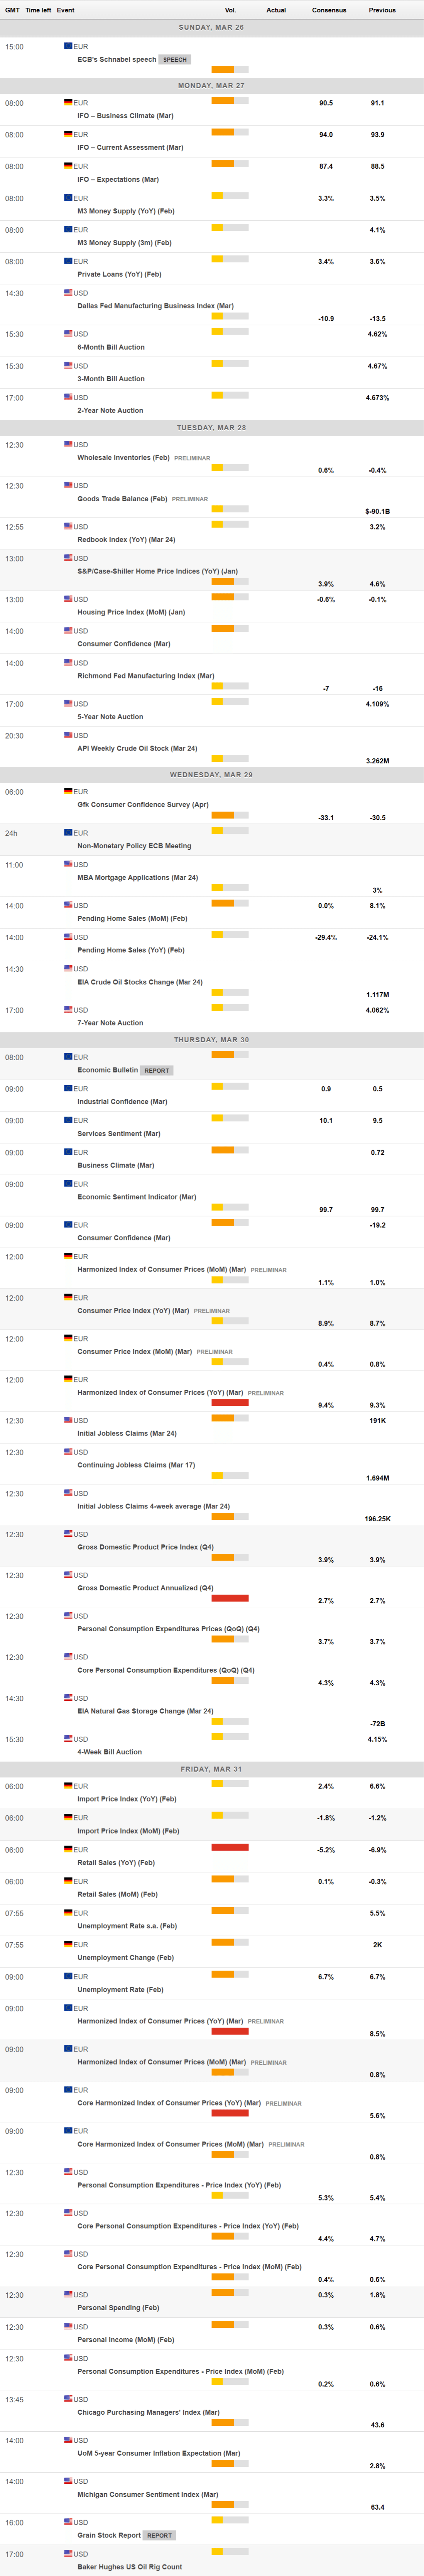This screenshot has width=424, height=2576.
Task: Select the Previous column header
Action: tap(382, 10)
